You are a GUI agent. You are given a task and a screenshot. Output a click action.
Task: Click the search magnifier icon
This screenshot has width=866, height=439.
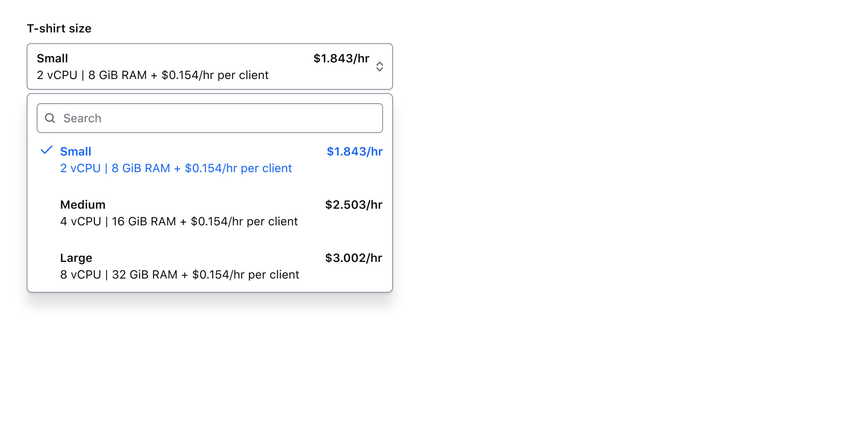(50, 118)
